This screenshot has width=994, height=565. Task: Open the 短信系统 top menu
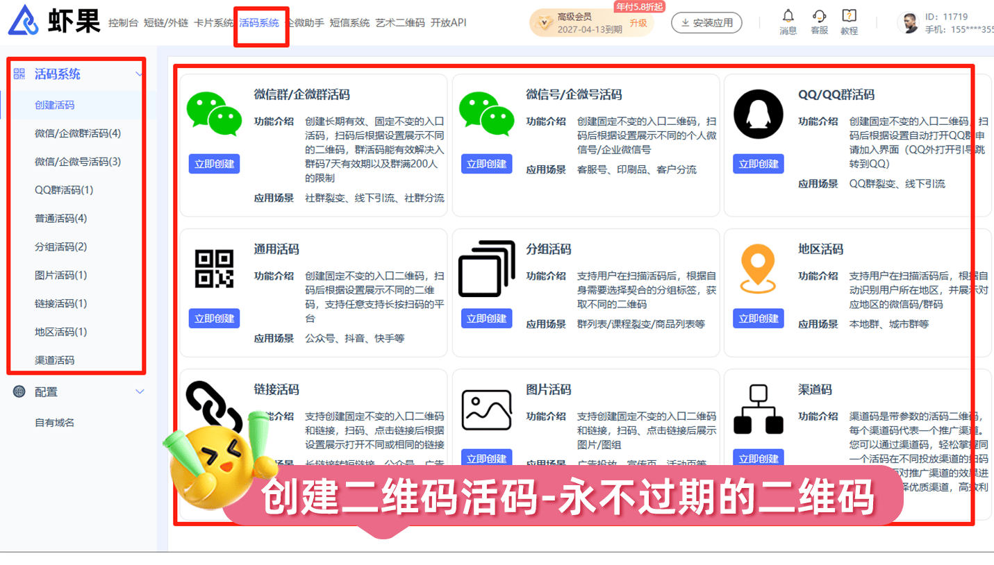349,23
